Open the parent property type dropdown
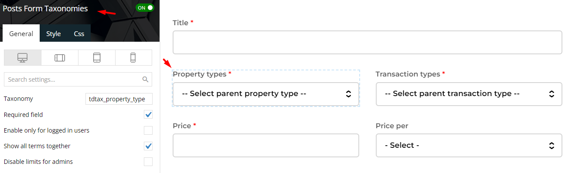The height and width of the screenshot is (173, 565). pyautogui.click(x=266, y=94)
